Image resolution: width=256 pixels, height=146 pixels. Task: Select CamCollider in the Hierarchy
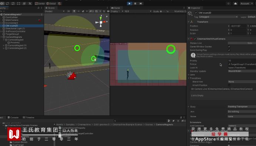[11, 17]
